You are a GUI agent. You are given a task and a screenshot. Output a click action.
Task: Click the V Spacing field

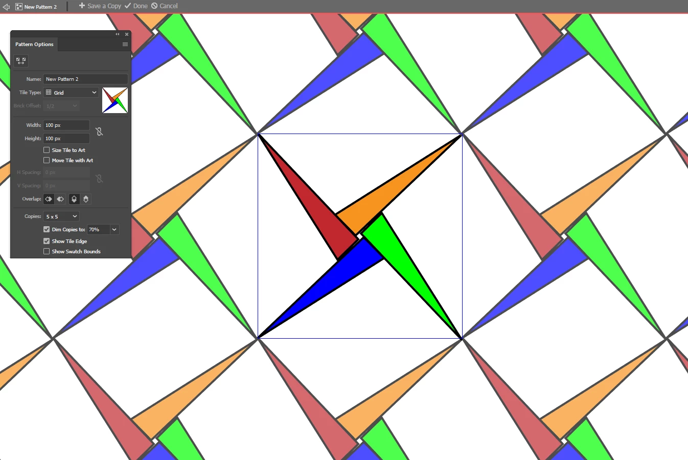point(66,186)
